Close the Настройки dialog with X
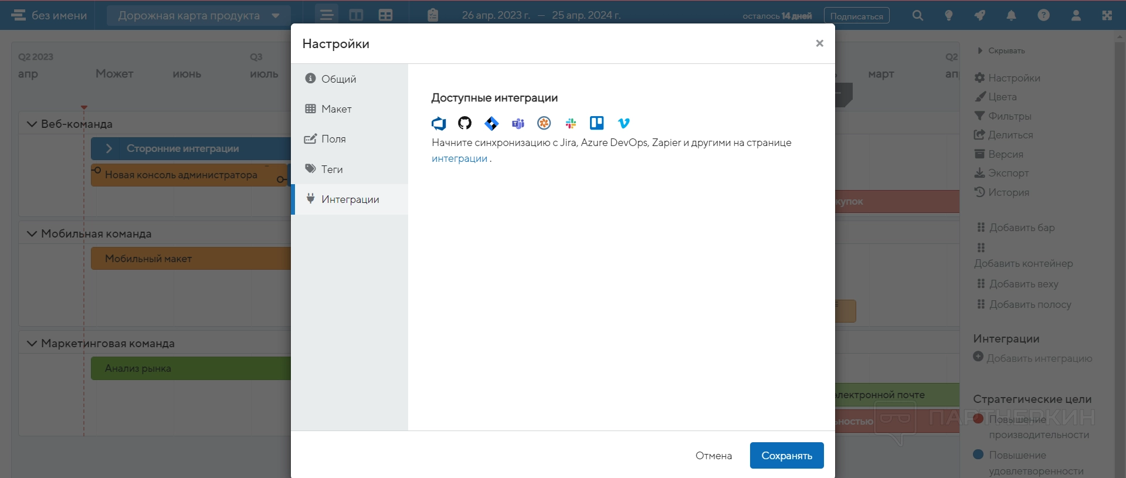Screen dimensions: 1126x478 pyautogui.click(x=819, y=43)
